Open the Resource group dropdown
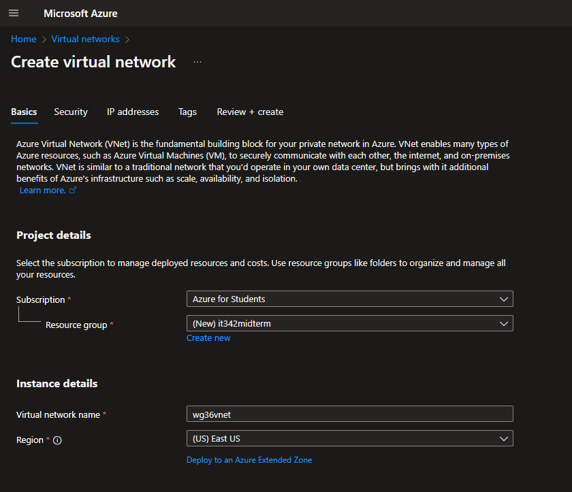This screenshot has width=572, height=492. (x=349, y=324)
